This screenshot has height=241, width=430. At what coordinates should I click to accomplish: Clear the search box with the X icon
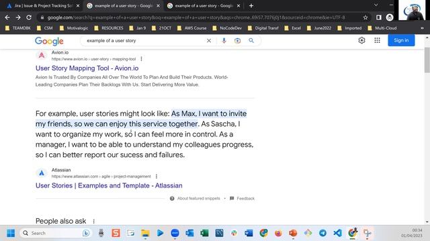click(x=209, y=41)
